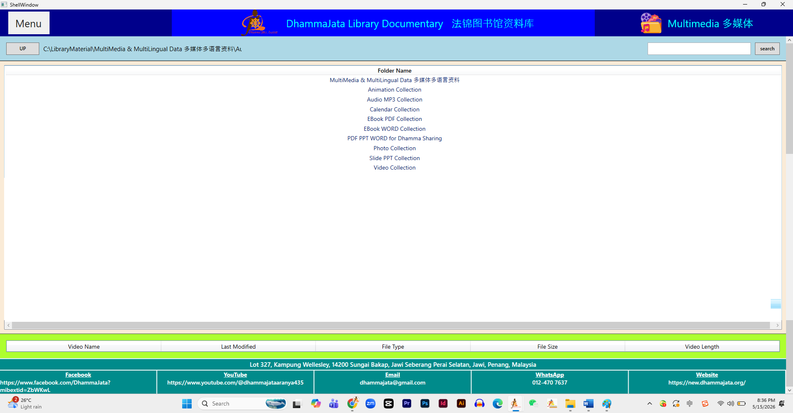Open the Slide PPT Collection folder
793x413 pixels.
(x=394, y=158)
